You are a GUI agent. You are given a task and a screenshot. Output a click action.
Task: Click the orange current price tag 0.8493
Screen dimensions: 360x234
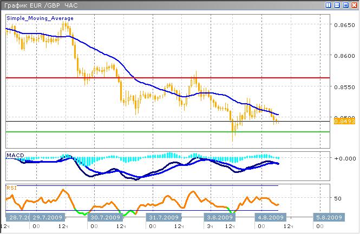(344, 122)
